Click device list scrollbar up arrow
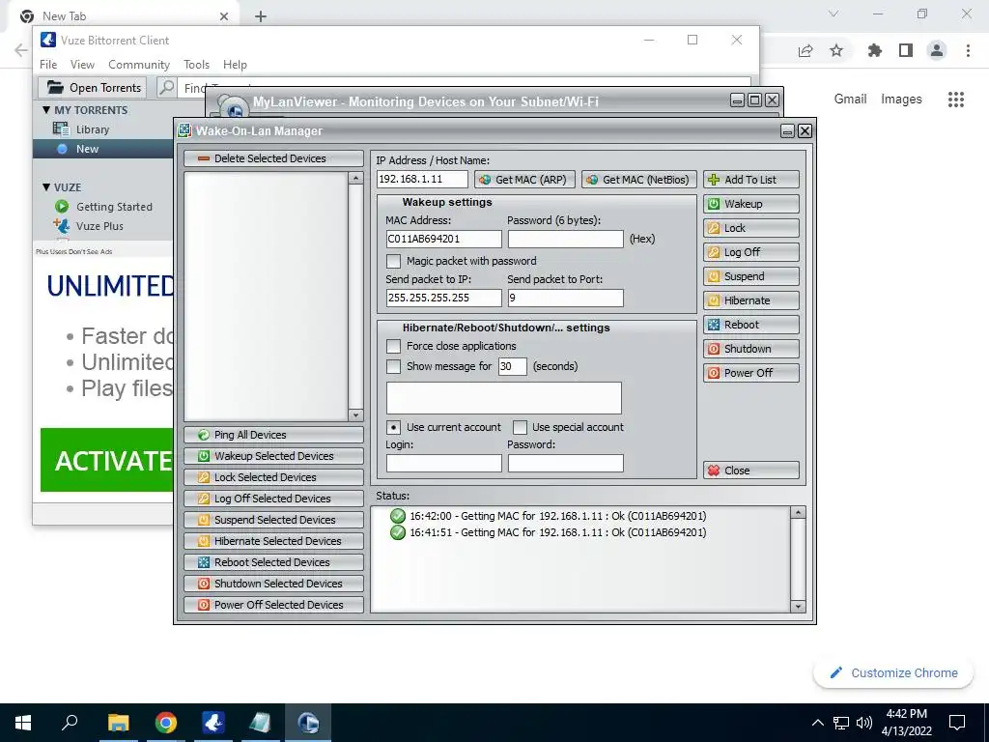This screenshot has height=742, width=989. (355, 179)
